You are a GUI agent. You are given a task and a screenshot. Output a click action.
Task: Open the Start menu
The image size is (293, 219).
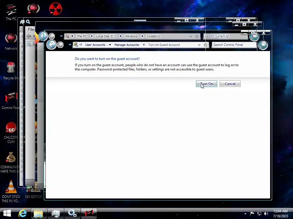click(x=7, y=213)
